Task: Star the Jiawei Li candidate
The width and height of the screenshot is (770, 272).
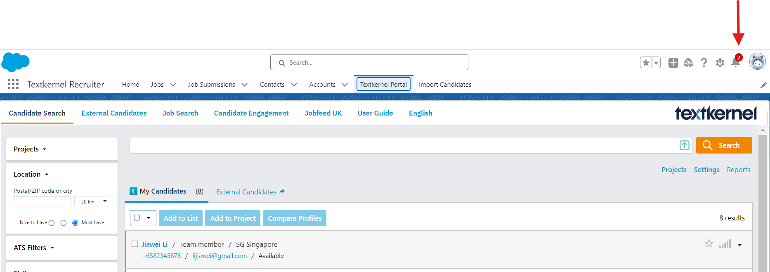Action: pos(709,244)
